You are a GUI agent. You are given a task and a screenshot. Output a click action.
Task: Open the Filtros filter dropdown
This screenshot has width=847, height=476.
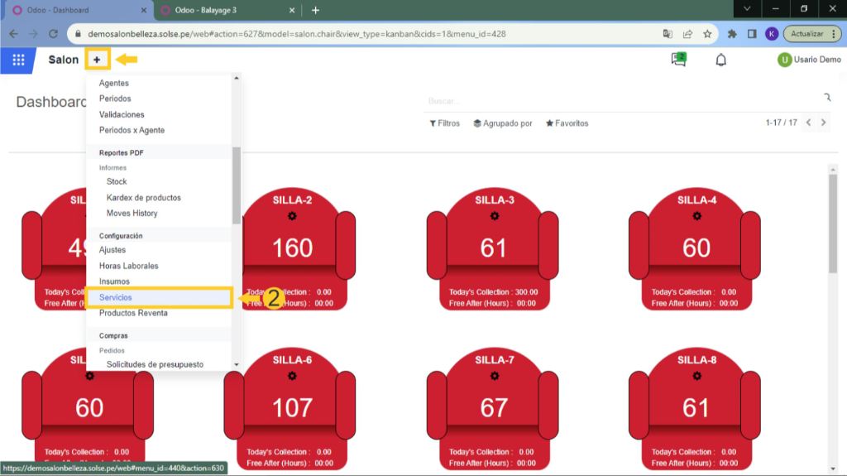444,123
